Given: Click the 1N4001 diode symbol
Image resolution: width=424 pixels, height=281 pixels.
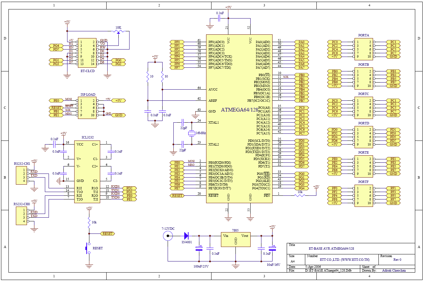Looking at the screenshot, I should (187, 236).
